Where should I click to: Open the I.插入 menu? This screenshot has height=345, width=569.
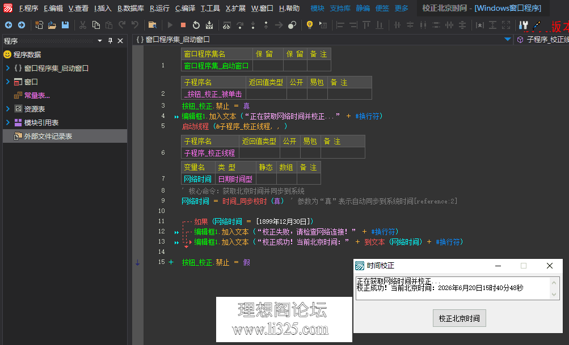click(103, 8)
